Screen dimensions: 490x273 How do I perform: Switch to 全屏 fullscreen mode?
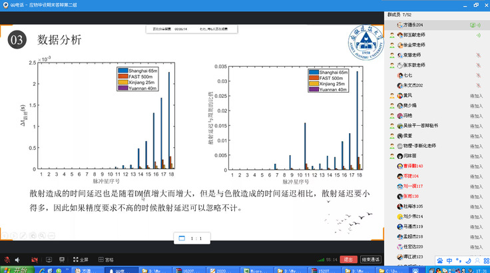(x=81, y=259)
